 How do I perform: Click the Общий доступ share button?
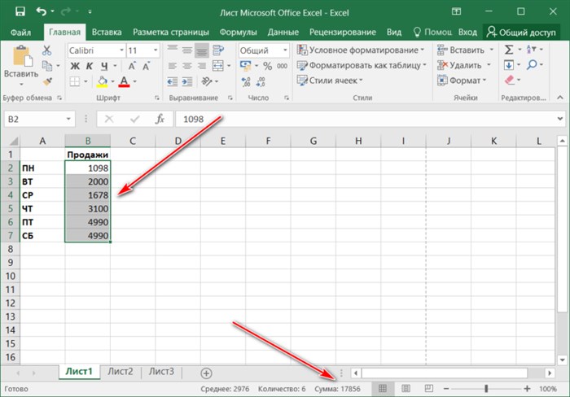(x=521, y=33)
